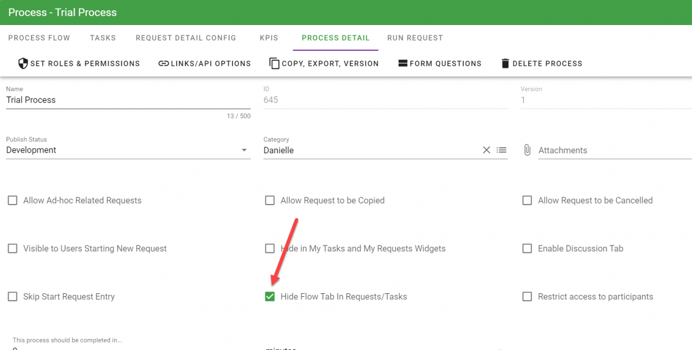The height and width of the screenshot is (350, 692).
Task: Open category list via the list icon
Action: tap(501, 150)
